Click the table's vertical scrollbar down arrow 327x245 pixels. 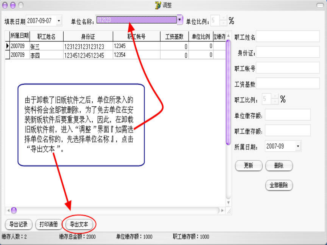[229, 203]
